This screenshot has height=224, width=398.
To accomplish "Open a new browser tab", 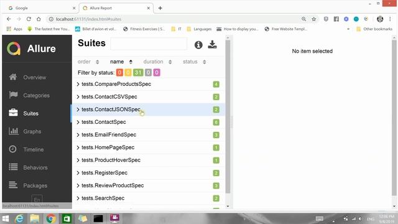I will (160, 8).
